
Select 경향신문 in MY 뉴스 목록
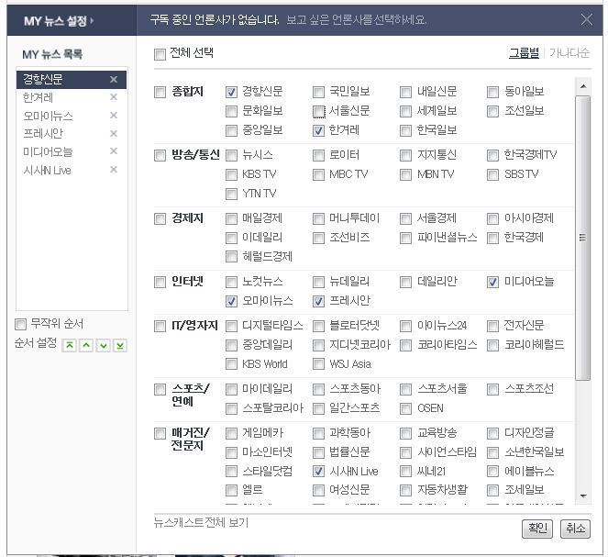click(72, 80)
